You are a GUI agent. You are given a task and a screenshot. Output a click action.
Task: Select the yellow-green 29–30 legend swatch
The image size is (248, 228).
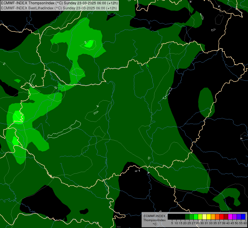click(200, 217)
